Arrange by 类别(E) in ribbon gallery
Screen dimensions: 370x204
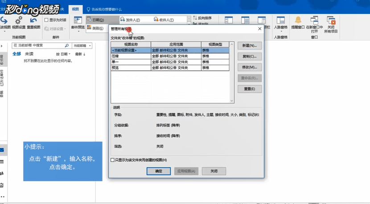coord(97,28)
